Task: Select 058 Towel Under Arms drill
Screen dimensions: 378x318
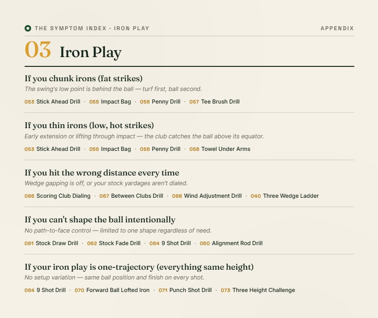Action: coord(220,149)
